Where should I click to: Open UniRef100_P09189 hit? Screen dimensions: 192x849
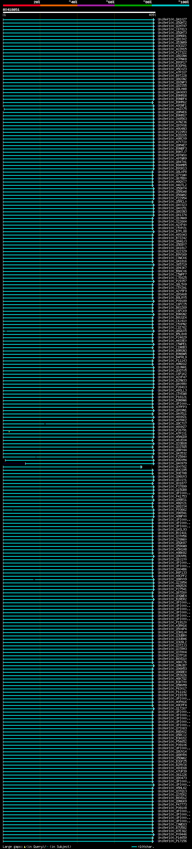[x=172, y=301]
